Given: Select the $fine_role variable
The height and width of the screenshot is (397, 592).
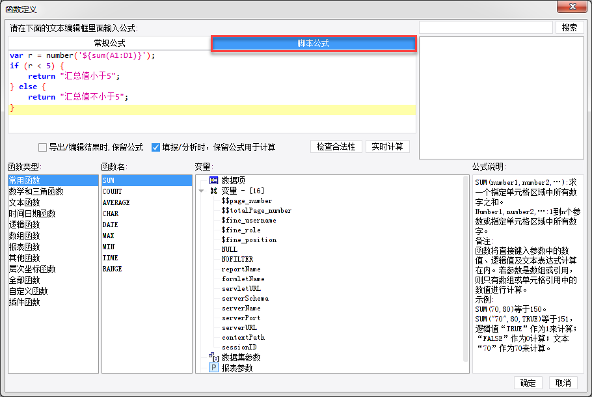Looking at the screenshot, I should click(241, 230).
